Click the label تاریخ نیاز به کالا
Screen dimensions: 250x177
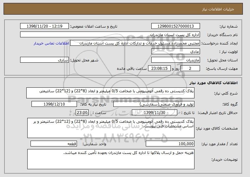93,104
